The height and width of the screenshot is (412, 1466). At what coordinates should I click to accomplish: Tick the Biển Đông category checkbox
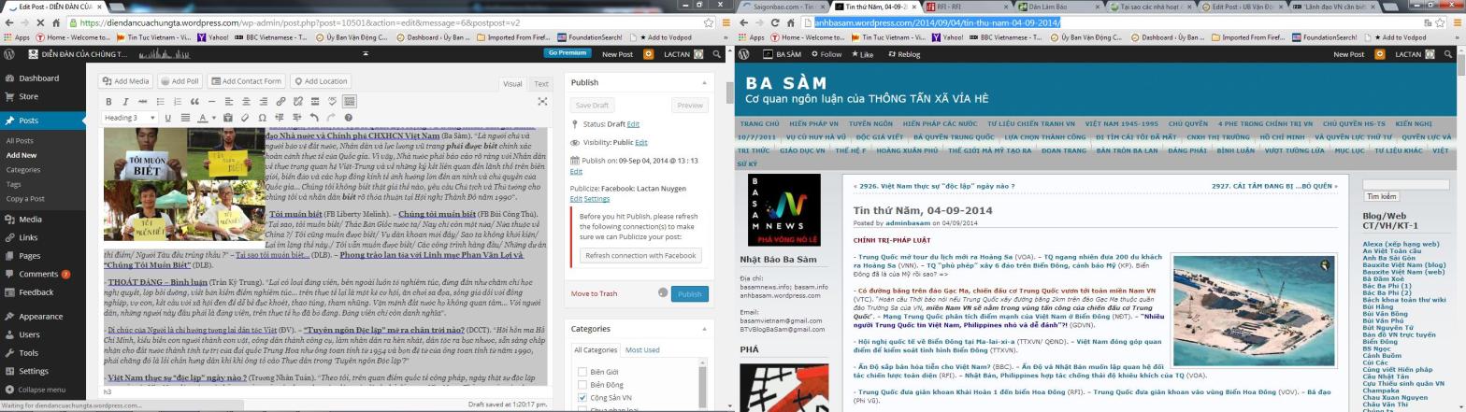[x=582, y=385]
